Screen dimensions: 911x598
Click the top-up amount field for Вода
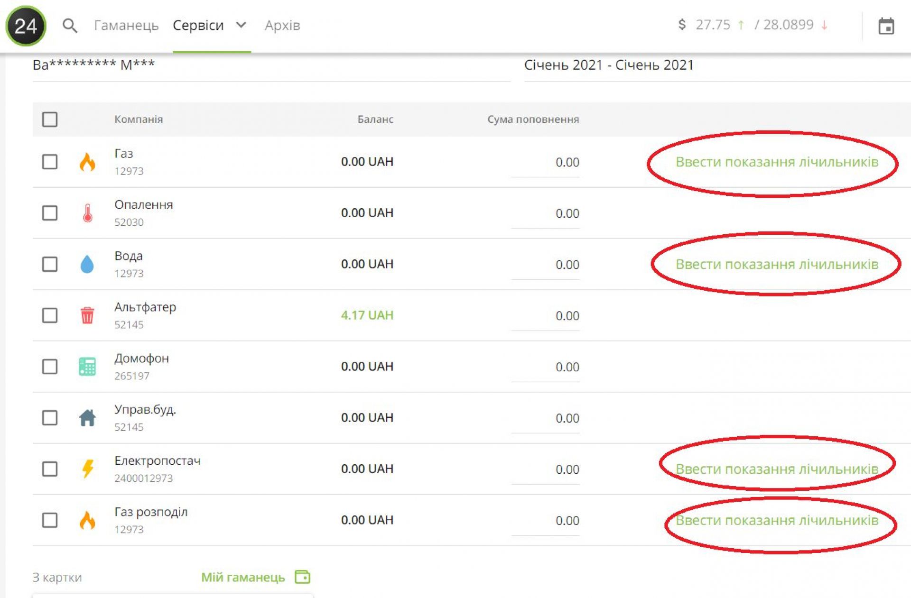[546, 265]
